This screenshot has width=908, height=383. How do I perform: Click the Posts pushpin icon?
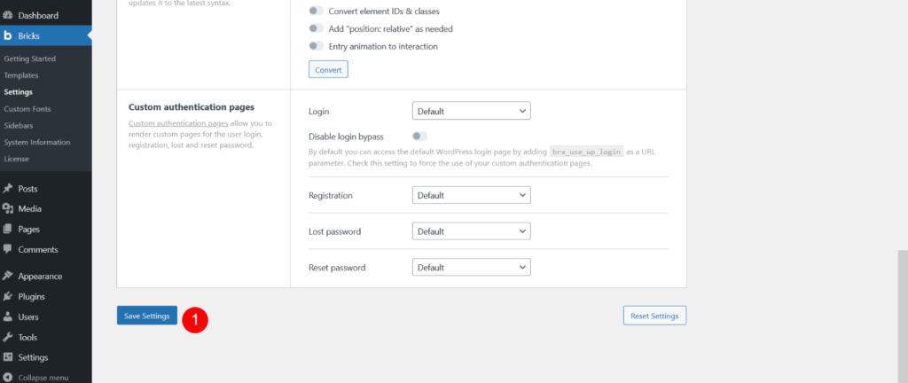8,189
